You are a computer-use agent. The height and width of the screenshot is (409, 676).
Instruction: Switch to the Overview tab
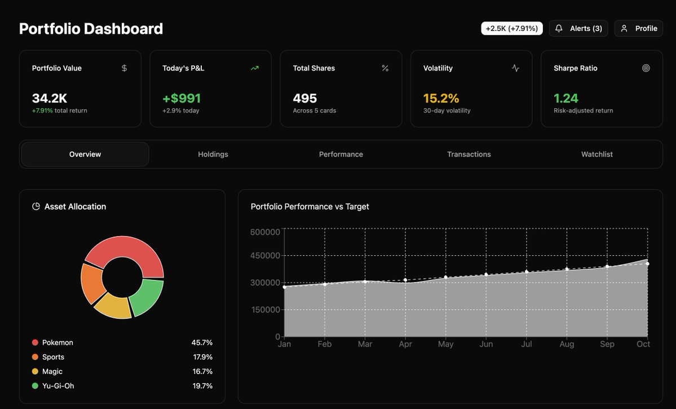click(85, 154)
